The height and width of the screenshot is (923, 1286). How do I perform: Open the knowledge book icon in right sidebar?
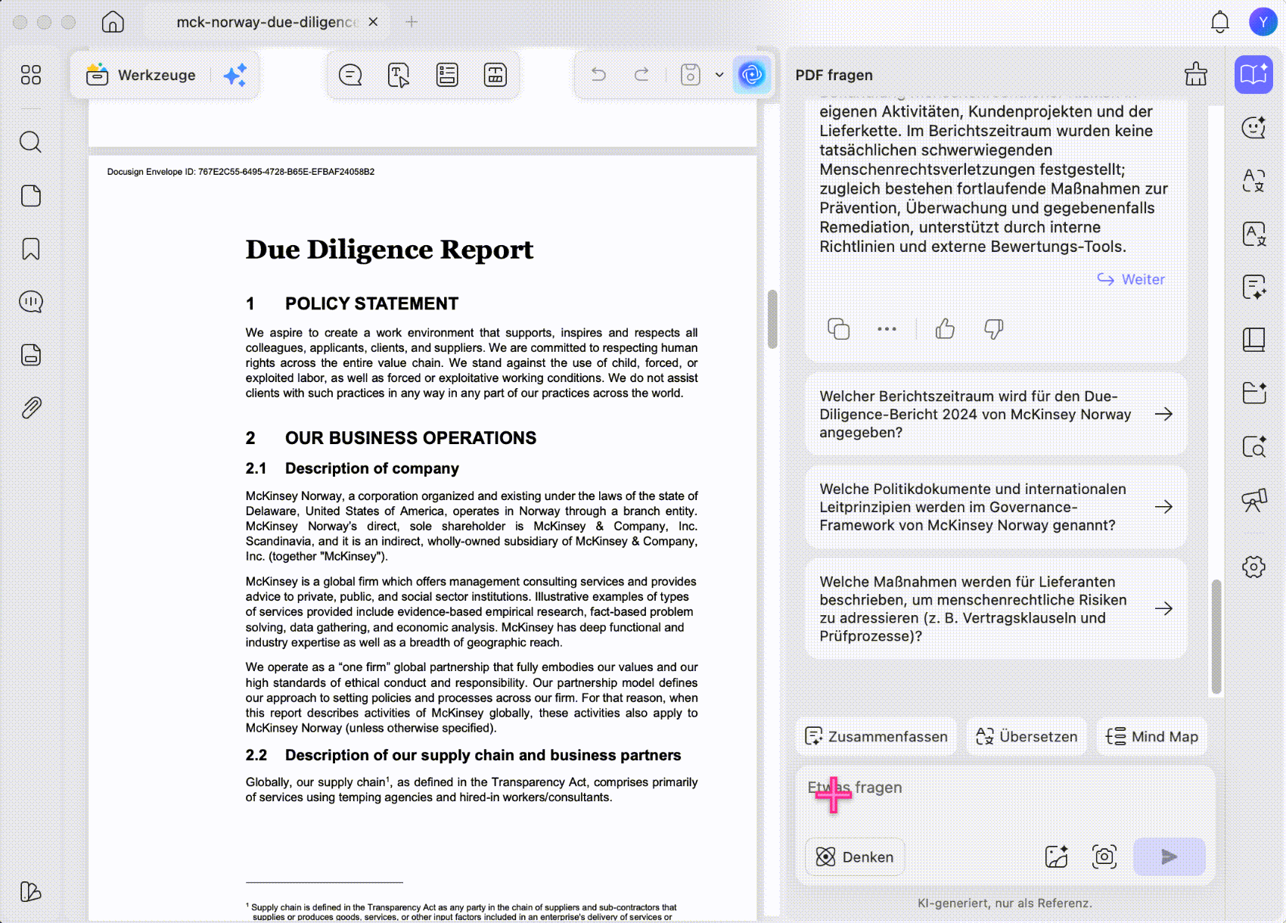[1253, 340]
